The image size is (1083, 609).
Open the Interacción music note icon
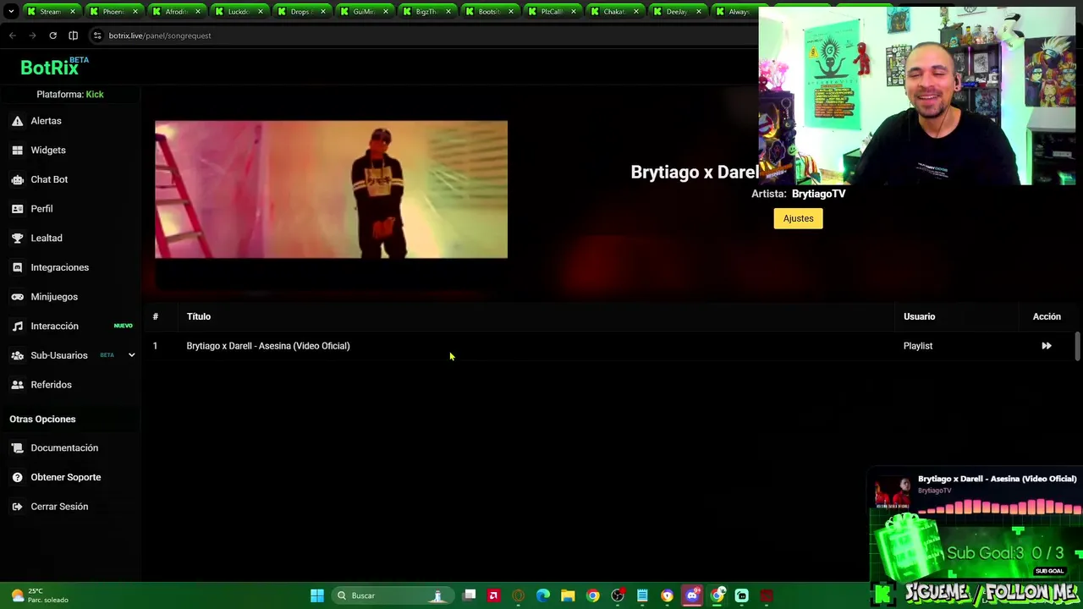(x=17, y=326)
